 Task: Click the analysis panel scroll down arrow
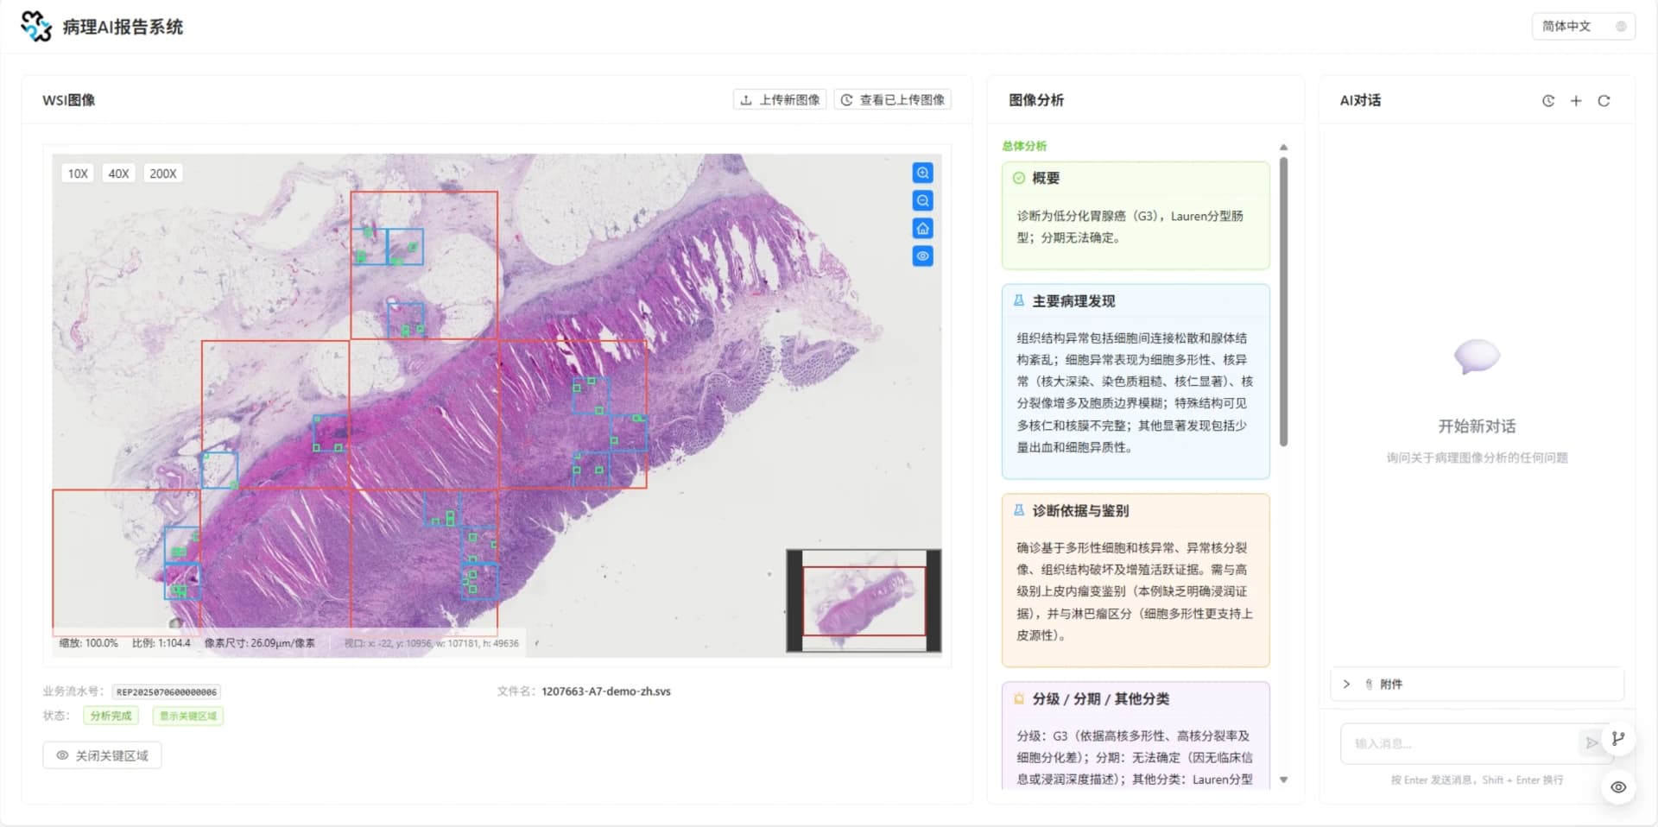(1283, 780)
